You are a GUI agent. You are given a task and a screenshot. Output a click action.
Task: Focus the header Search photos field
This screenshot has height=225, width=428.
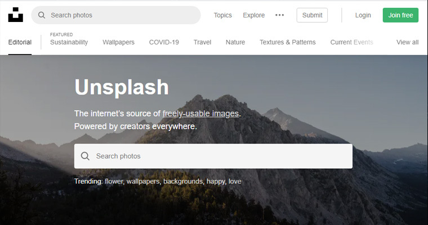pos(116,15)
